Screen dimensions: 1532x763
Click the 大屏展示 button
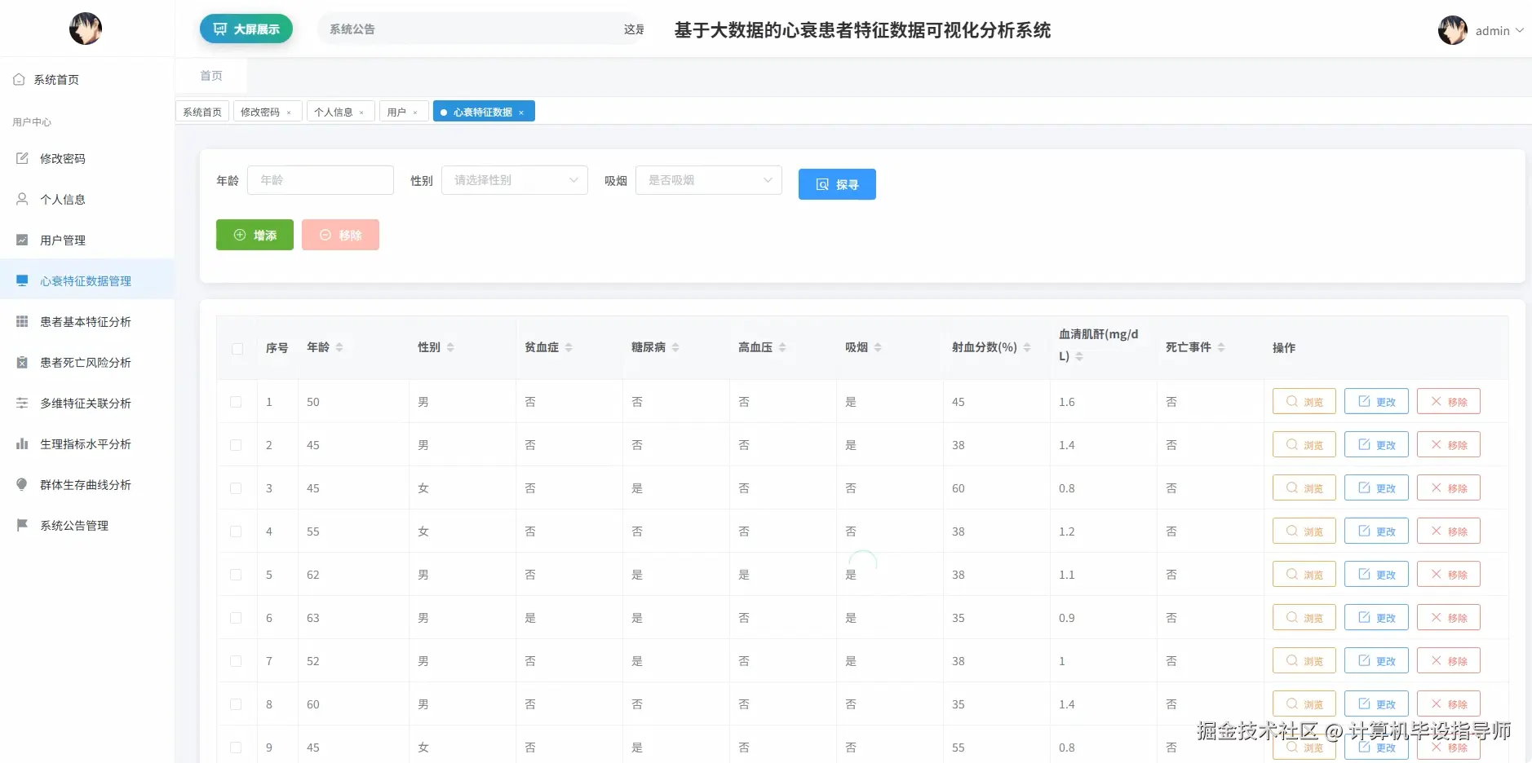pos(246,29)
